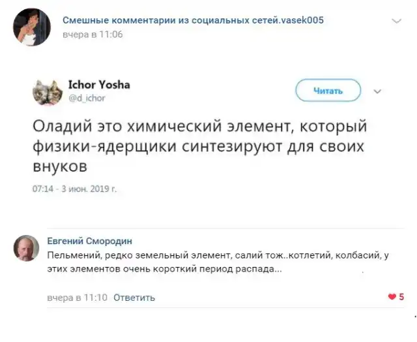This screenshot has height=342, width=417.
Task: Click the group avatar beside the post header
Action: pyautogui.click(x=32, y=27)
